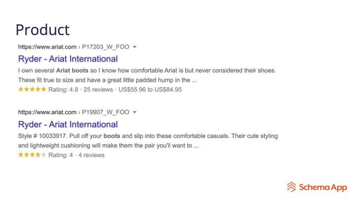Open the dropdown arrow next to P19907_W_FOO
Image resolution: width=355 pixels, height=200 pixels.
pyautogui.click(x=135, y=112)
